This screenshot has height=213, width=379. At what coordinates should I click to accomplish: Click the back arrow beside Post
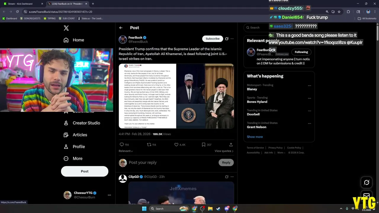coord(121,28)
